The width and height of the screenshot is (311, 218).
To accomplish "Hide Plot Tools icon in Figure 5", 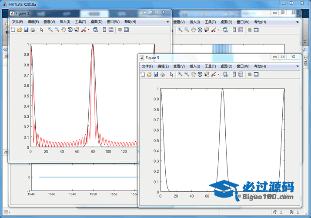I will tap(250, 74).
